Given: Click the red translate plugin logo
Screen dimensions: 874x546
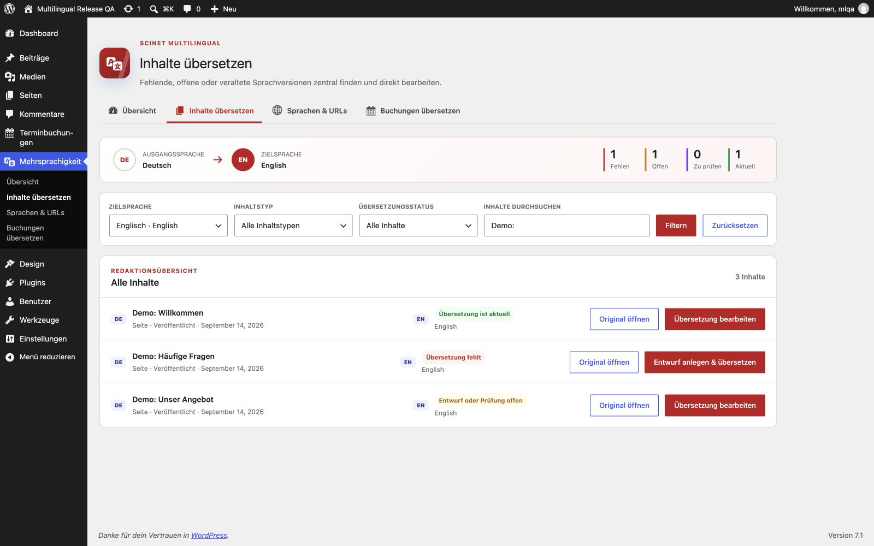Looking at the screenshot, I should click(x=115, y=63).
